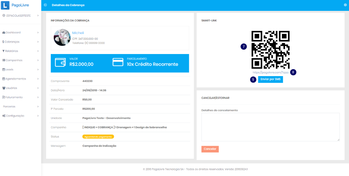Click the dollar icon for Cobranças
Image resolution: width=349 pixels, height=176 pixels.
point(3,42)
